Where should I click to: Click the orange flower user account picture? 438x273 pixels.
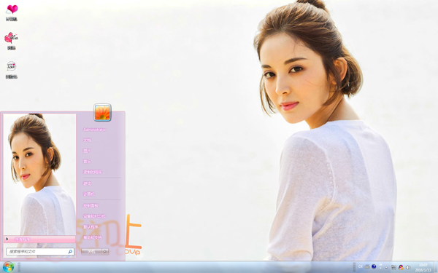[x=102, y=113]
